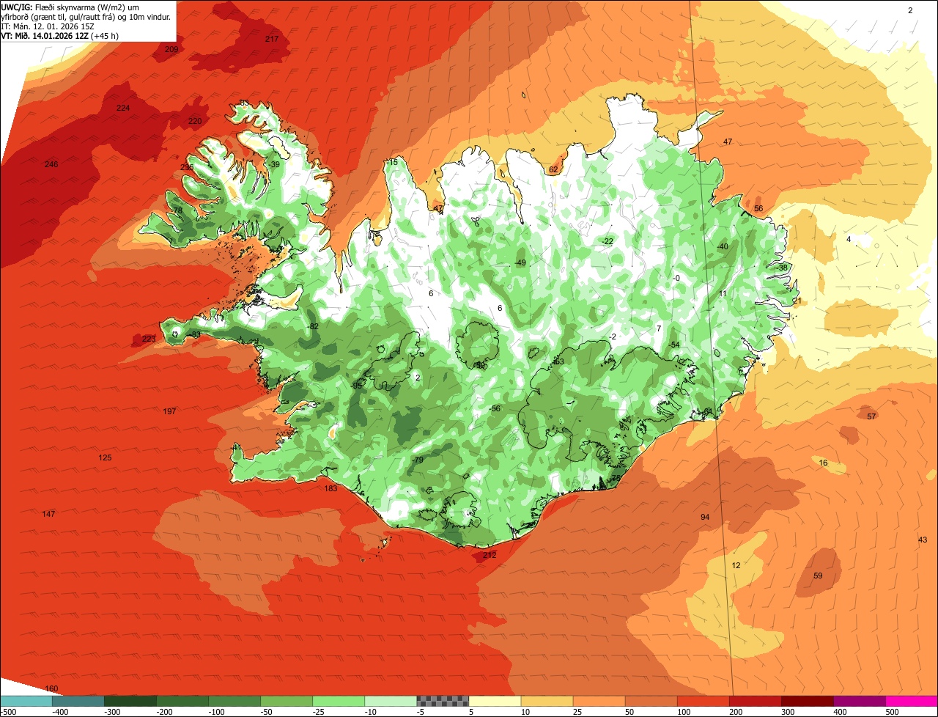Select the sea value 59
The image size is (938, 717).
pyautogui.click(x=818, y=576)
